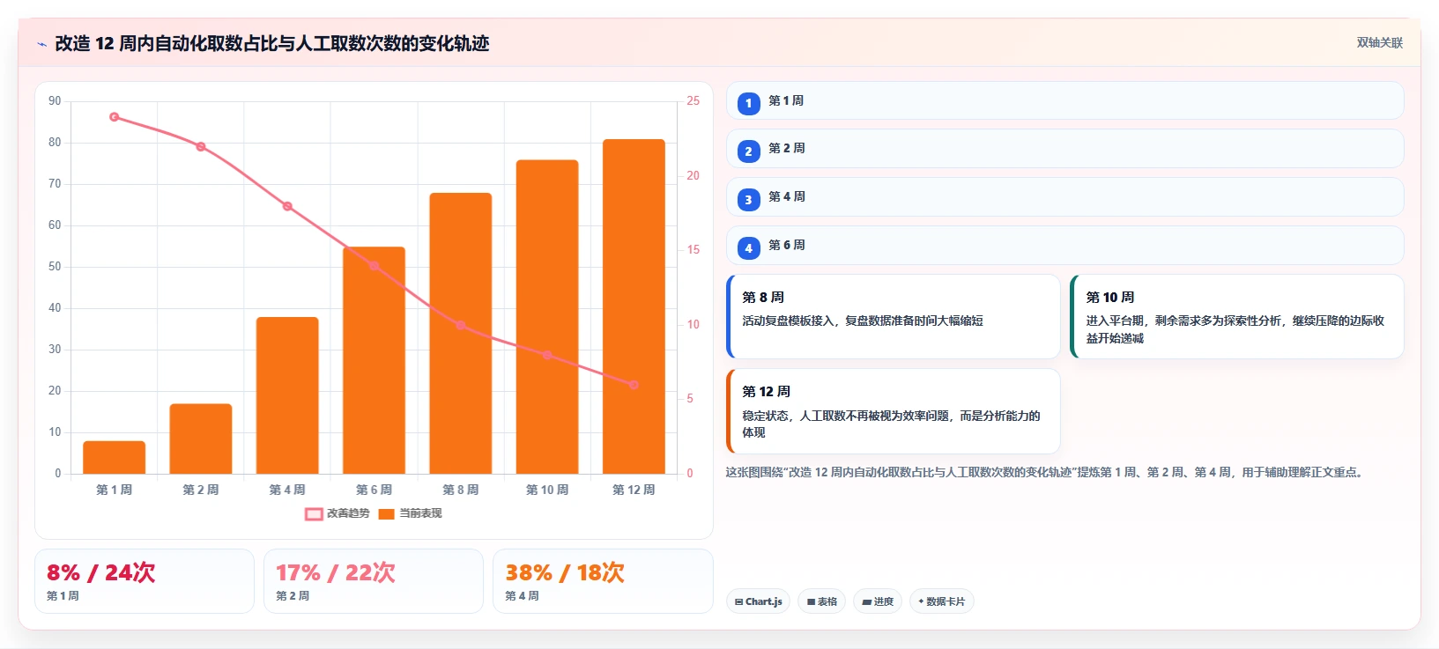Click the line point at 第 4 周
Image resolution: width=1439 pixels, height=649 pixels.
coord(287,206)
